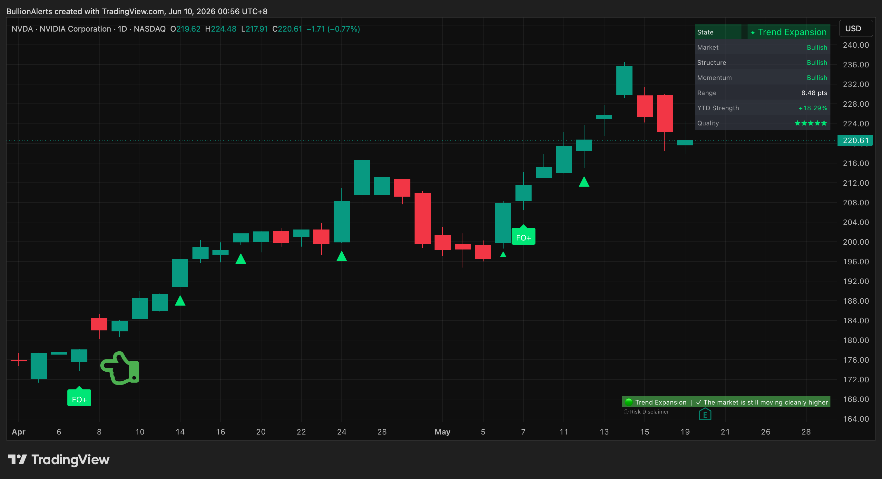882x479 pixels.
Task: Click the FO+ signal label near April 7
Action: point(79,397)
